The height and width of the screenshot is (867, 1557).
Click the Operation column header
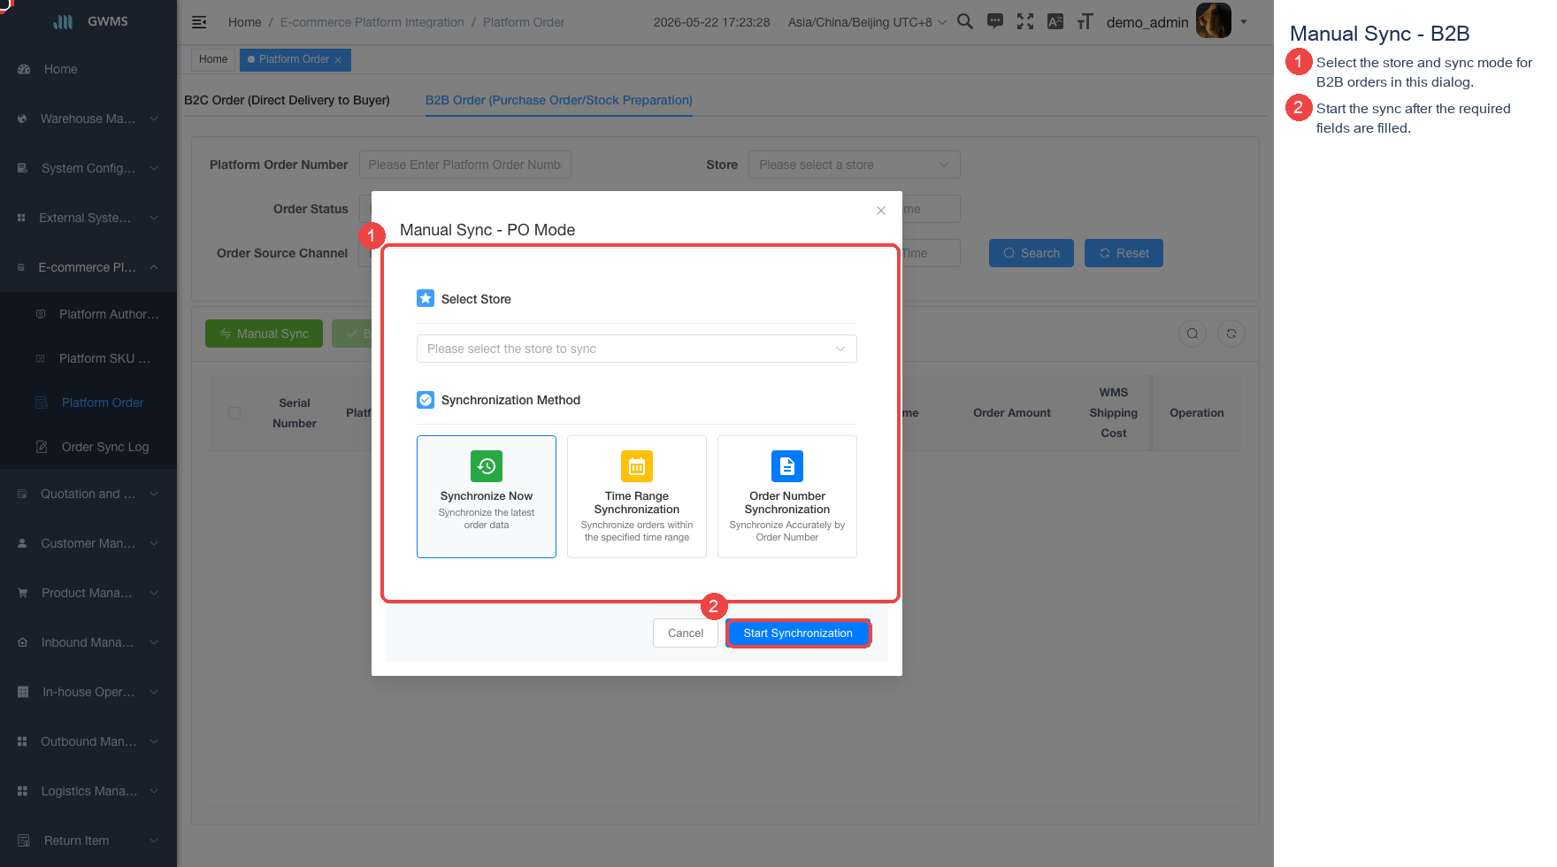coord(1196,413)
